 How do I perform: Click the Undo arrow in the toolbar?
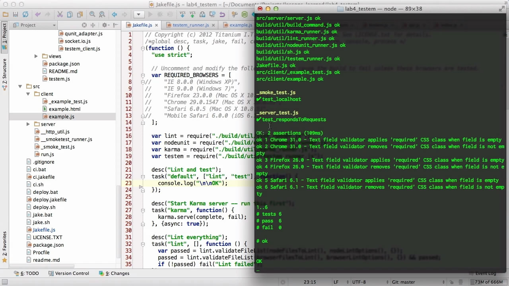38,14
